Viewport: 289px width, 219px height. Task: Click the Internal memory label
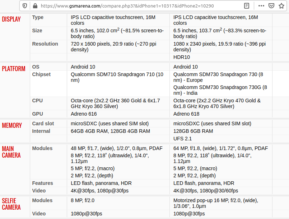pos(41,131)
